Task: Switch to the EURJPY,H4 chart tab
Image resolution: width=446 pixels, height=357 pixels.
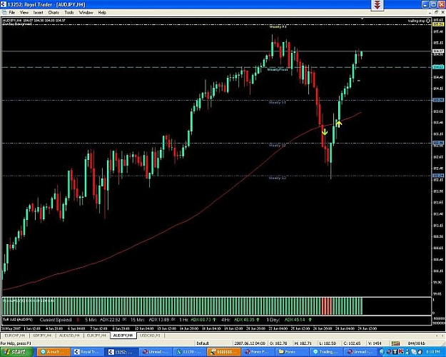Action: [96, 336]
